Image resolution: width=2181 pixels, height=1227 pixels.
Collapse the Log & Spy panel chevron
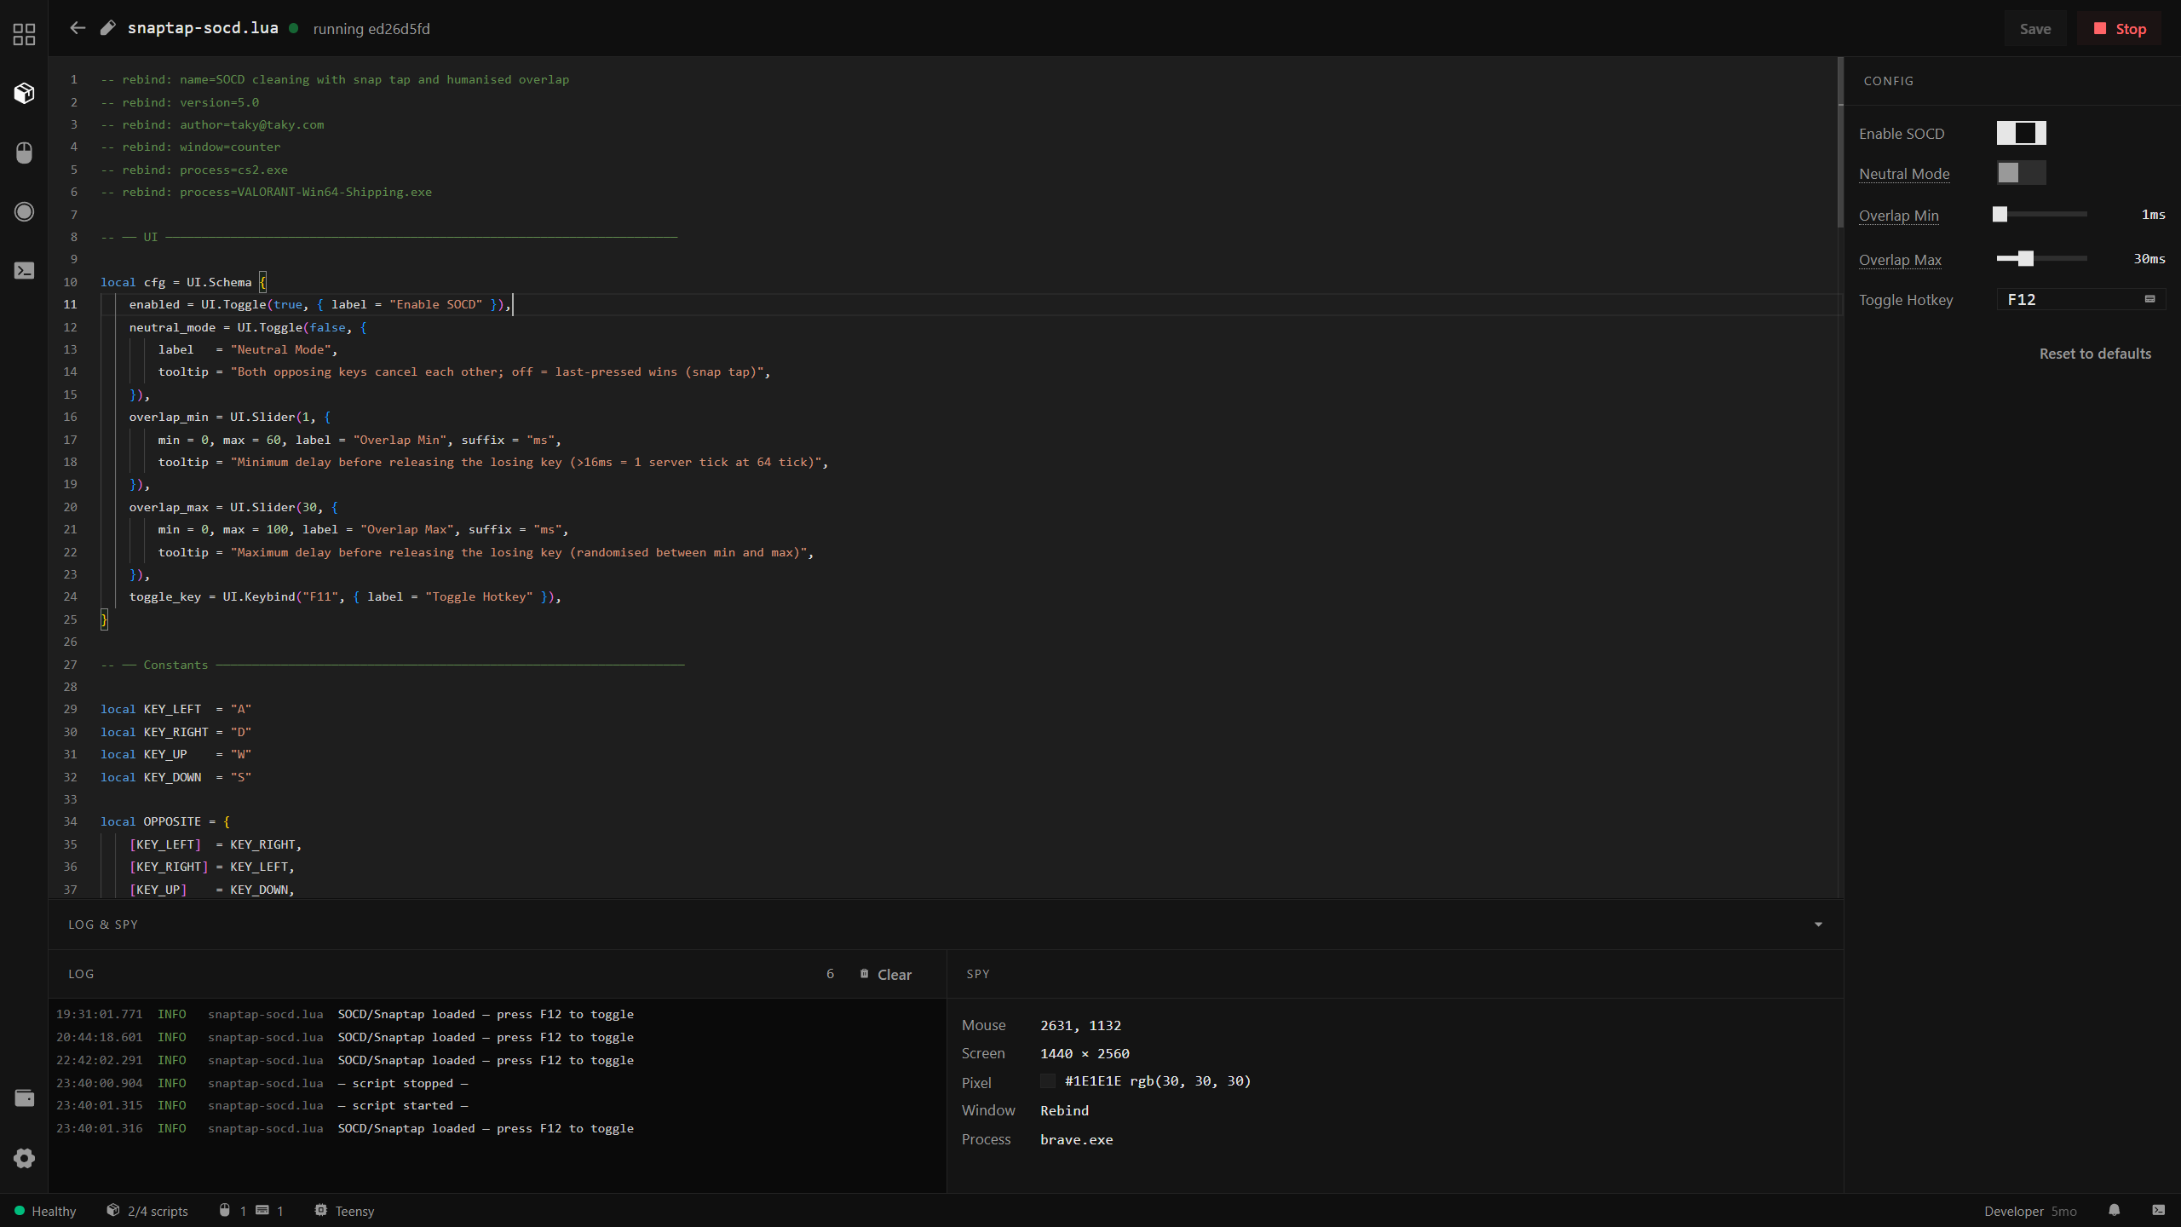(1818, 925)
